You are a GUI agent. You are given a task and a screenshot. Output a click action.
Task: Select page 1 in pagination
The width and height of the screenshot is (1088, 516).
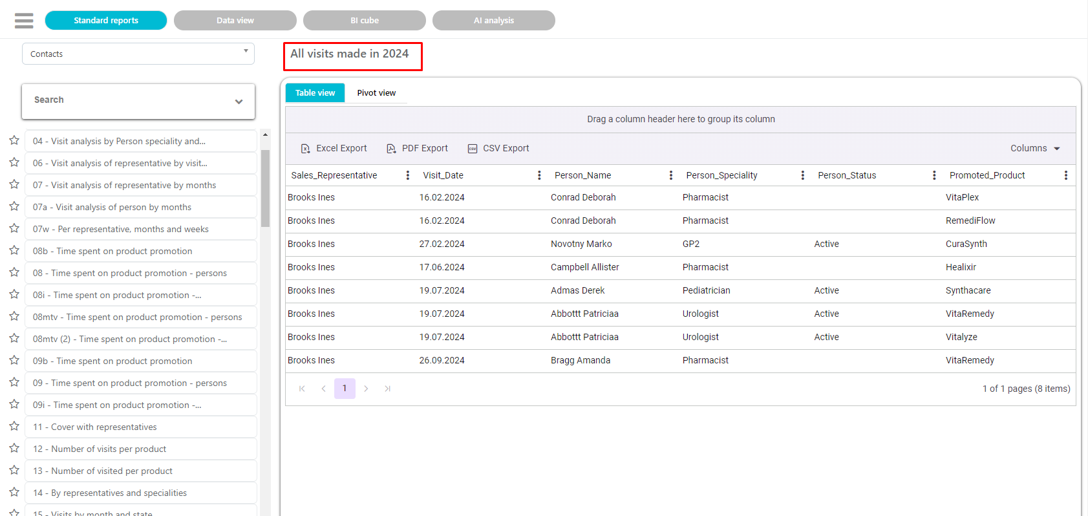click(345, 389)
